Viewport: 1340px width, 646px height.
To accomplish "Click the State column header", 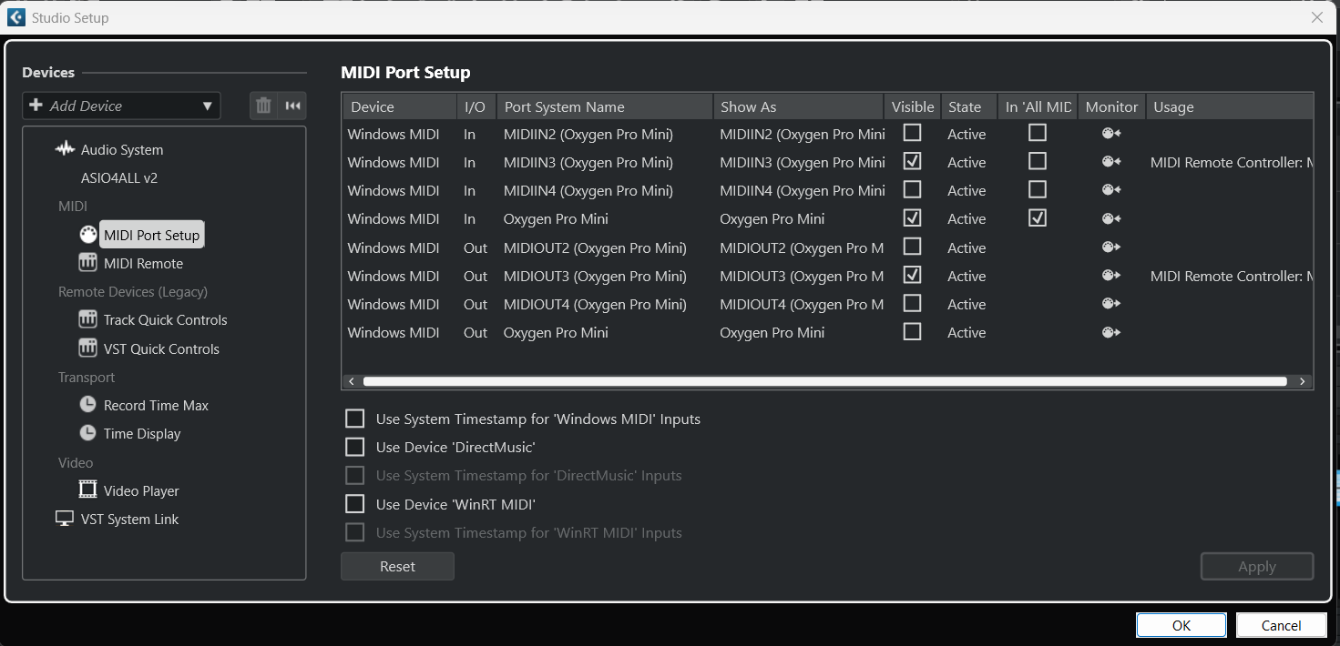I will click(x=968, y=106).
